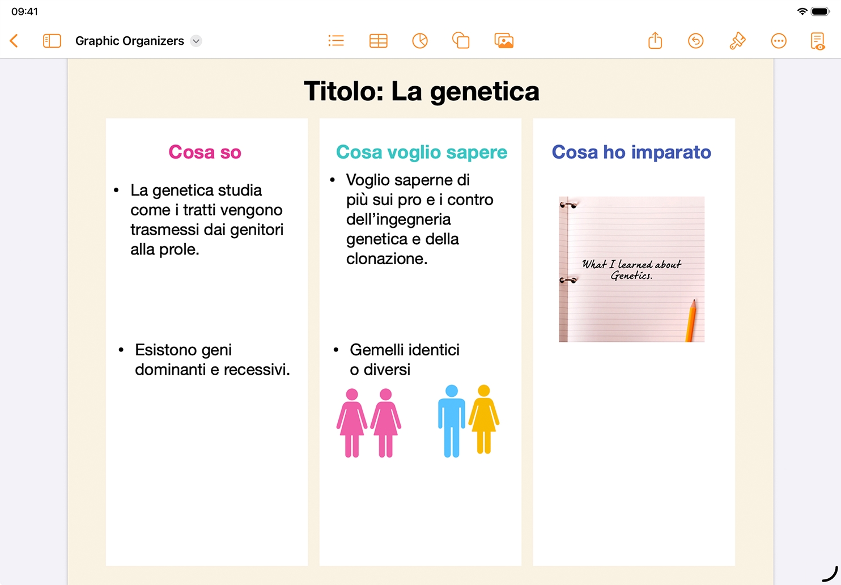
Task: Select the notebook paper image about Genetics
Action: click(631, 269)
